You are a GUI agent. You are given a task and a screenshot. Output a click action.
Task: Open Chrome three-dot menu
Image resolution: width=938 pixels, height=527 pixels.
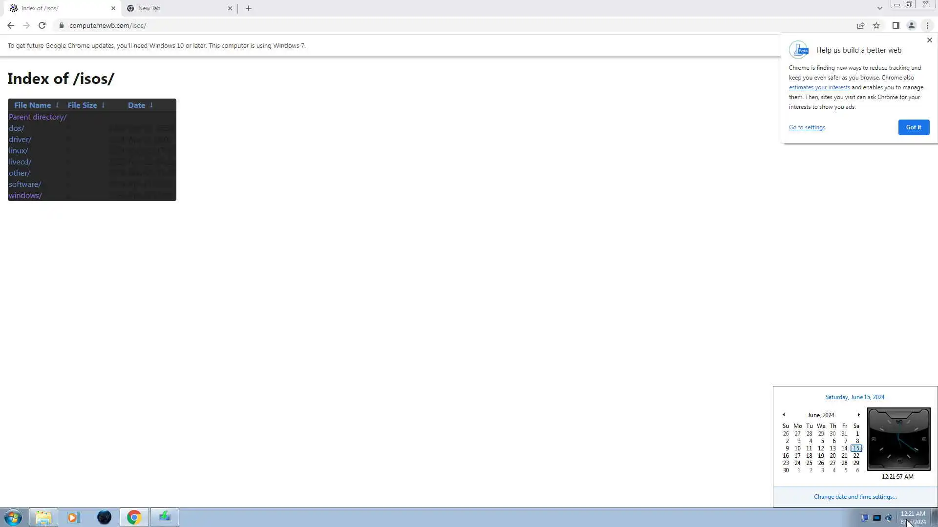point(927,25)
